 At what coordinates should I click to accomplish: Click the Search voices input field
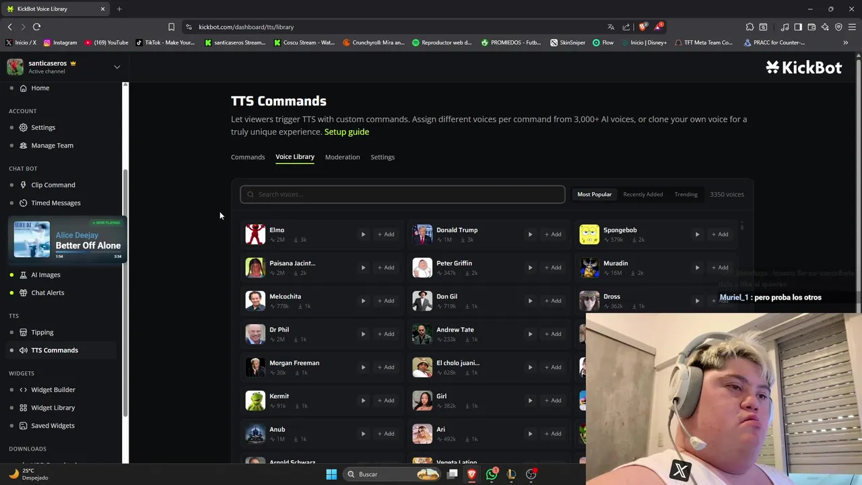tap(403, 194)
